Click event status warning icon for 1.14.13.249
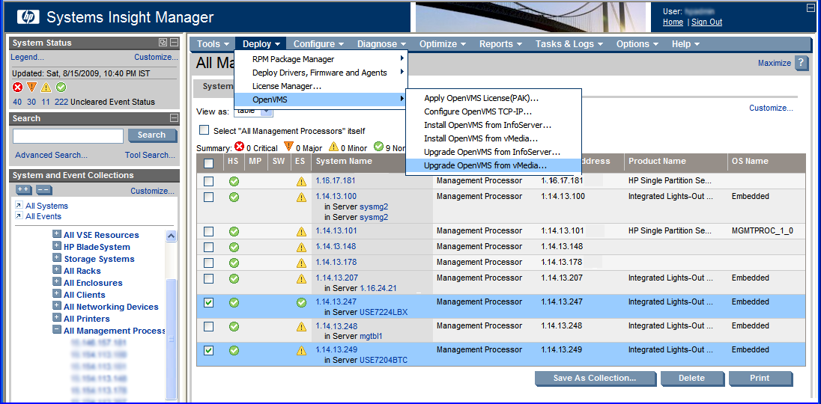This screenshot has width=821, height=404. tap(301, 350)
